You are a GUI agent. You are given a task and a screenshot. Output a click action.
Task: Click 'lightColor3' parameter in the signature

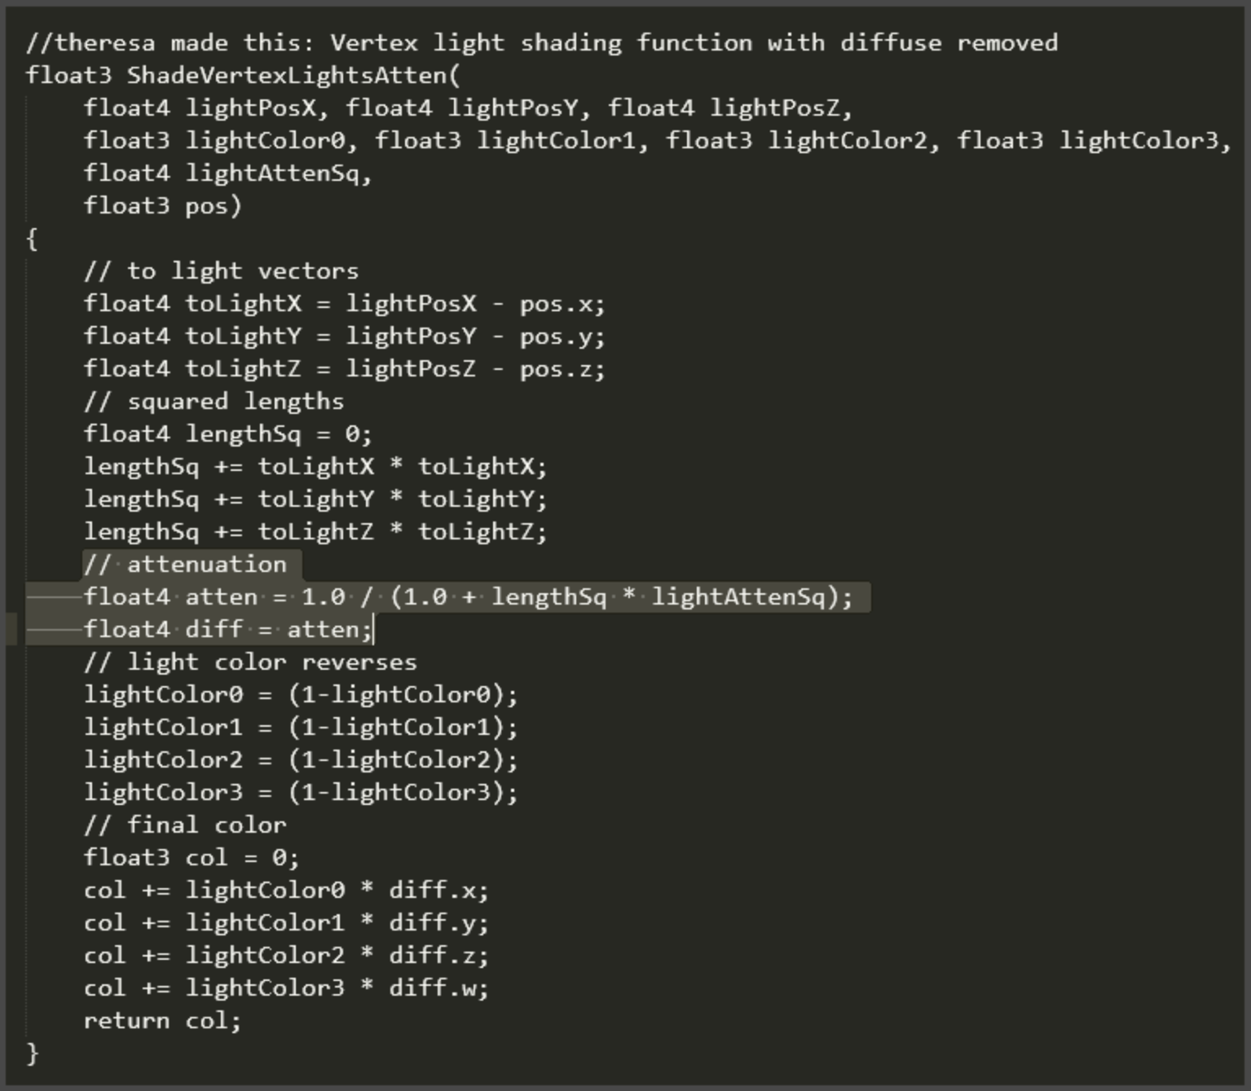pyautogui.click(x=1139, y=141)
